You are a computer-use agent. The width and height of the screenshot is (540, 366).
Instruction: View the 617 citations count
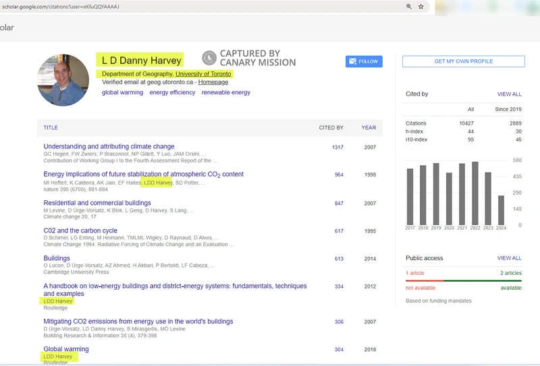[x=339, y=231]
